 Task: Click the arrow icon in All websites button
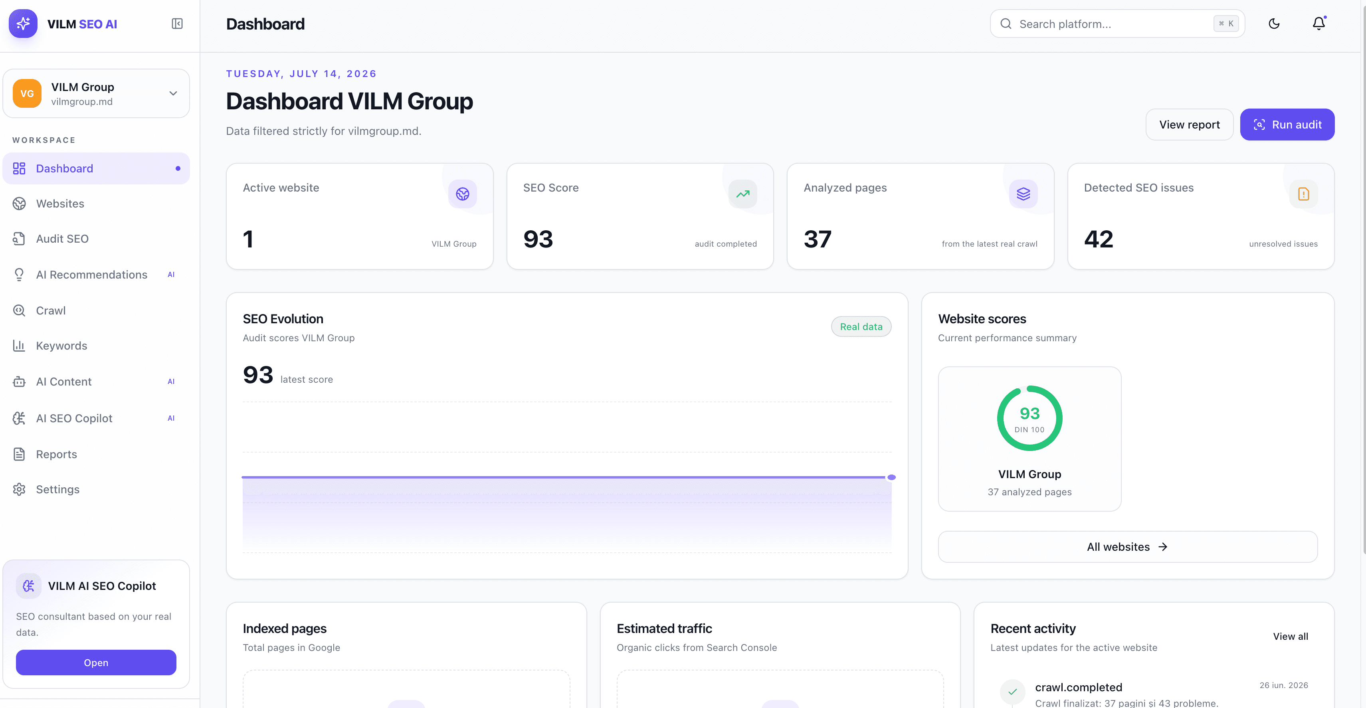pyautogui.click(x=1163, y=547)
